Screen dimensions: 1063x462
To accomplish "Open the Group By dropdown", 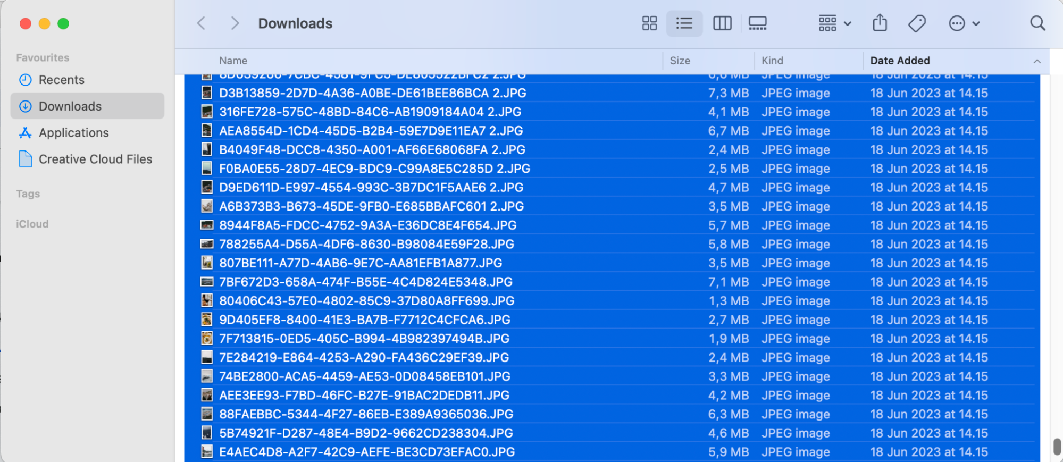I will pyautogui.click(x=835, y=23).
